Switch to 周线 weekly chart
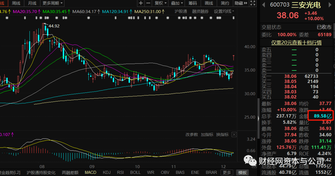Image resolution: width=335 pixels, height=176 pixels. (x=16, y=3)
